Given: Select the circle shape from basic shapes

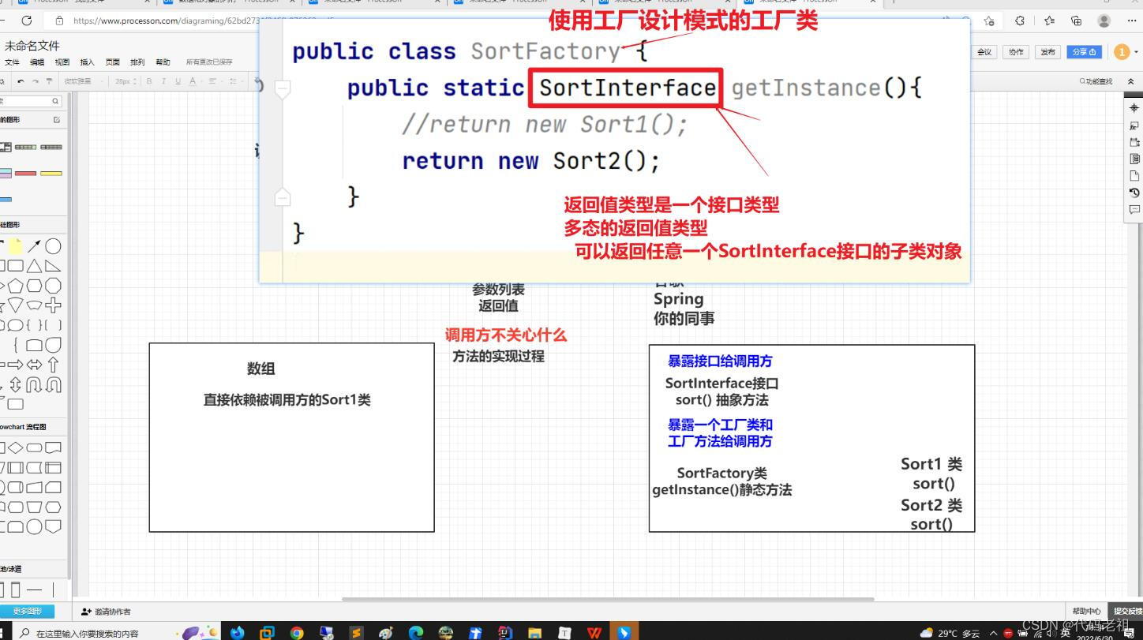Looking at the screenshot, I should coord(52,246).
